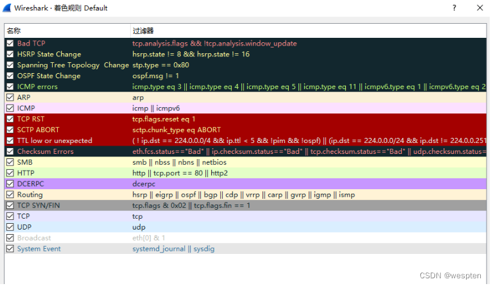Uncheck the Bad TCP rule checkbox

(10, 43)
